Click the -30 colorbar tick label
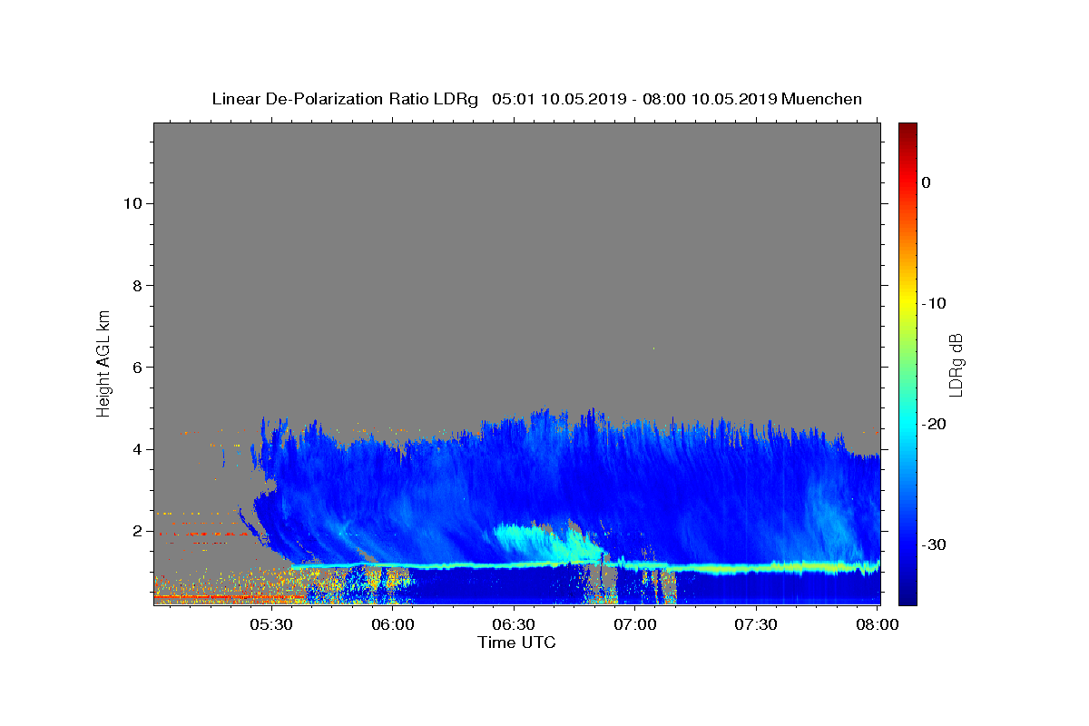This screenshot has width=1089, height=726. [x=935, y=544]
